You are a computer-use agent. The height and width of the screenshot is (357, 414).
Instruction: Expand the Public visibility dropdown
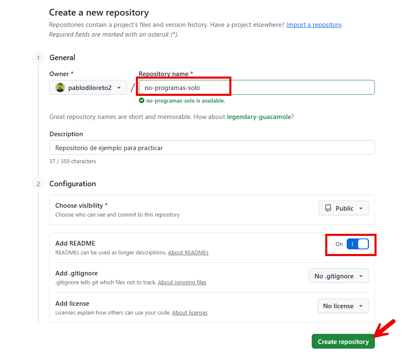pyautogui.click(x=343, y=208)
